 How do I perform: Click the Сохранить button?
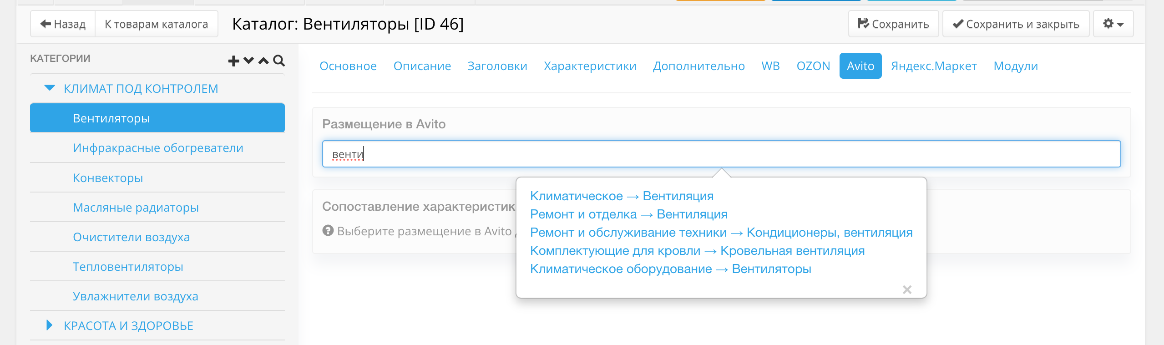[893, 24]
